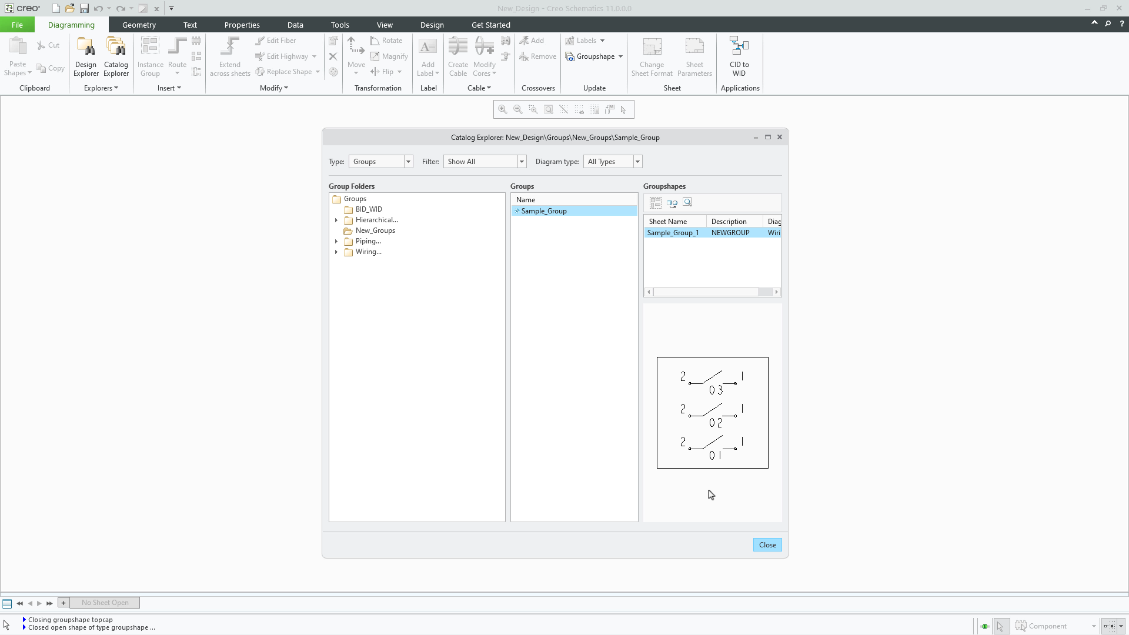1129x635 pixels.
Task: Click the Create Cable tool
Action: (458, 56)
